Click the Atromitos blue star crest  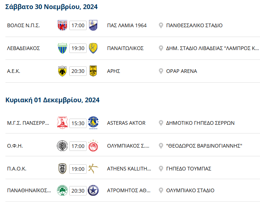tap(93, 190)
